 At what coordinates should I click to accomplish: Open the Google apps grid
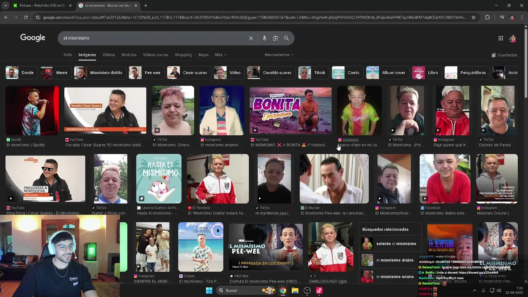coord(500,38)
